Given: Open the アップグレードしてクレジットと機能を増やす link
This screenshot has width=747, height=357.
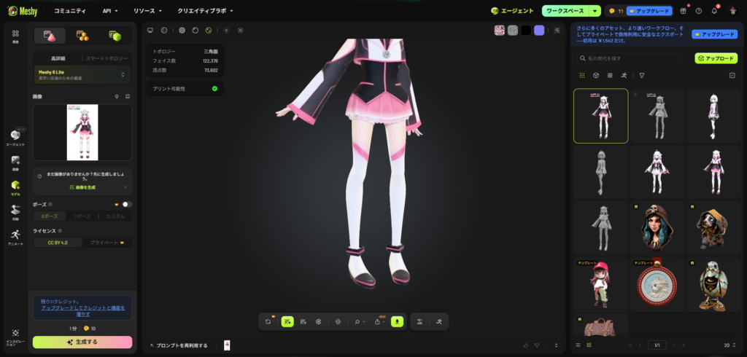Looking at the screenshot, I should (x=83, y=311).
